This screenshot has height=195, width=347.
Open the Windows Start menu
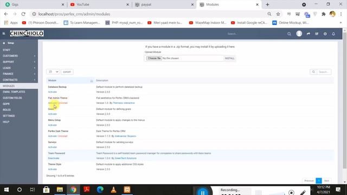coord(7,190)
